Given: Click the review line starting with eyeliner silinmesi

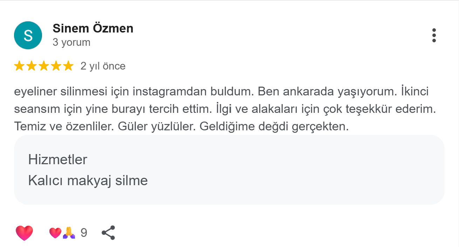Looking at the screenshot, I should pos(221,92).
